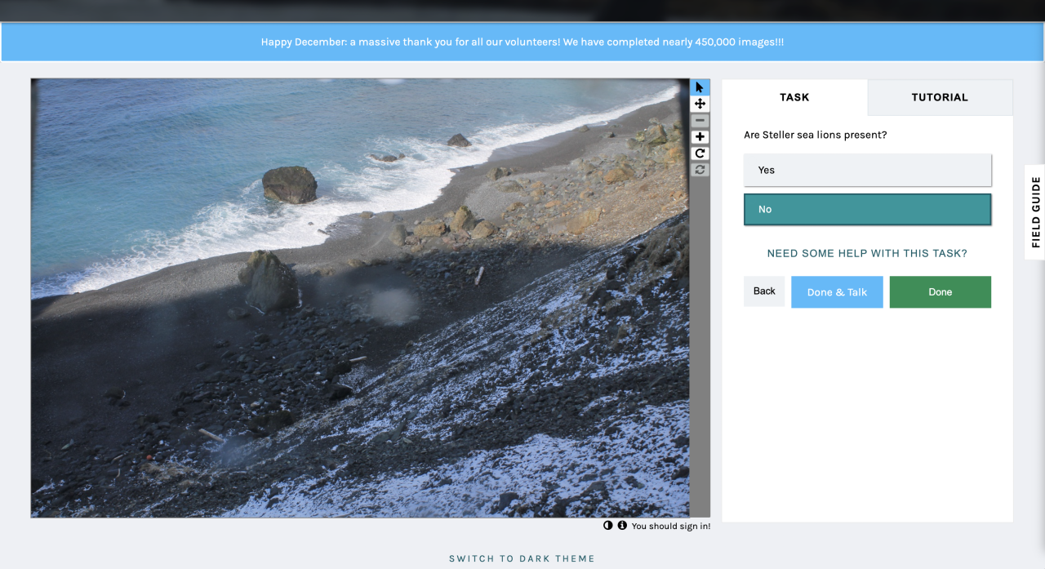
Task: Zoom in with the plus button
Action: pyautogui.click(x=700, y=137)
